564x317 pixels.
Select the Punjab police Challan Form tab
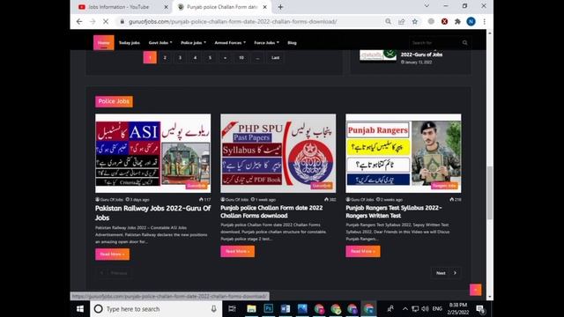[x=221, y=7]
